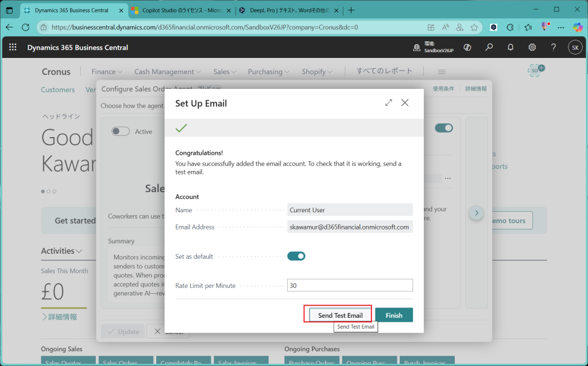Open the SK user account avatar
This screenshot has width=588, height=366.
tap(575, 48)
